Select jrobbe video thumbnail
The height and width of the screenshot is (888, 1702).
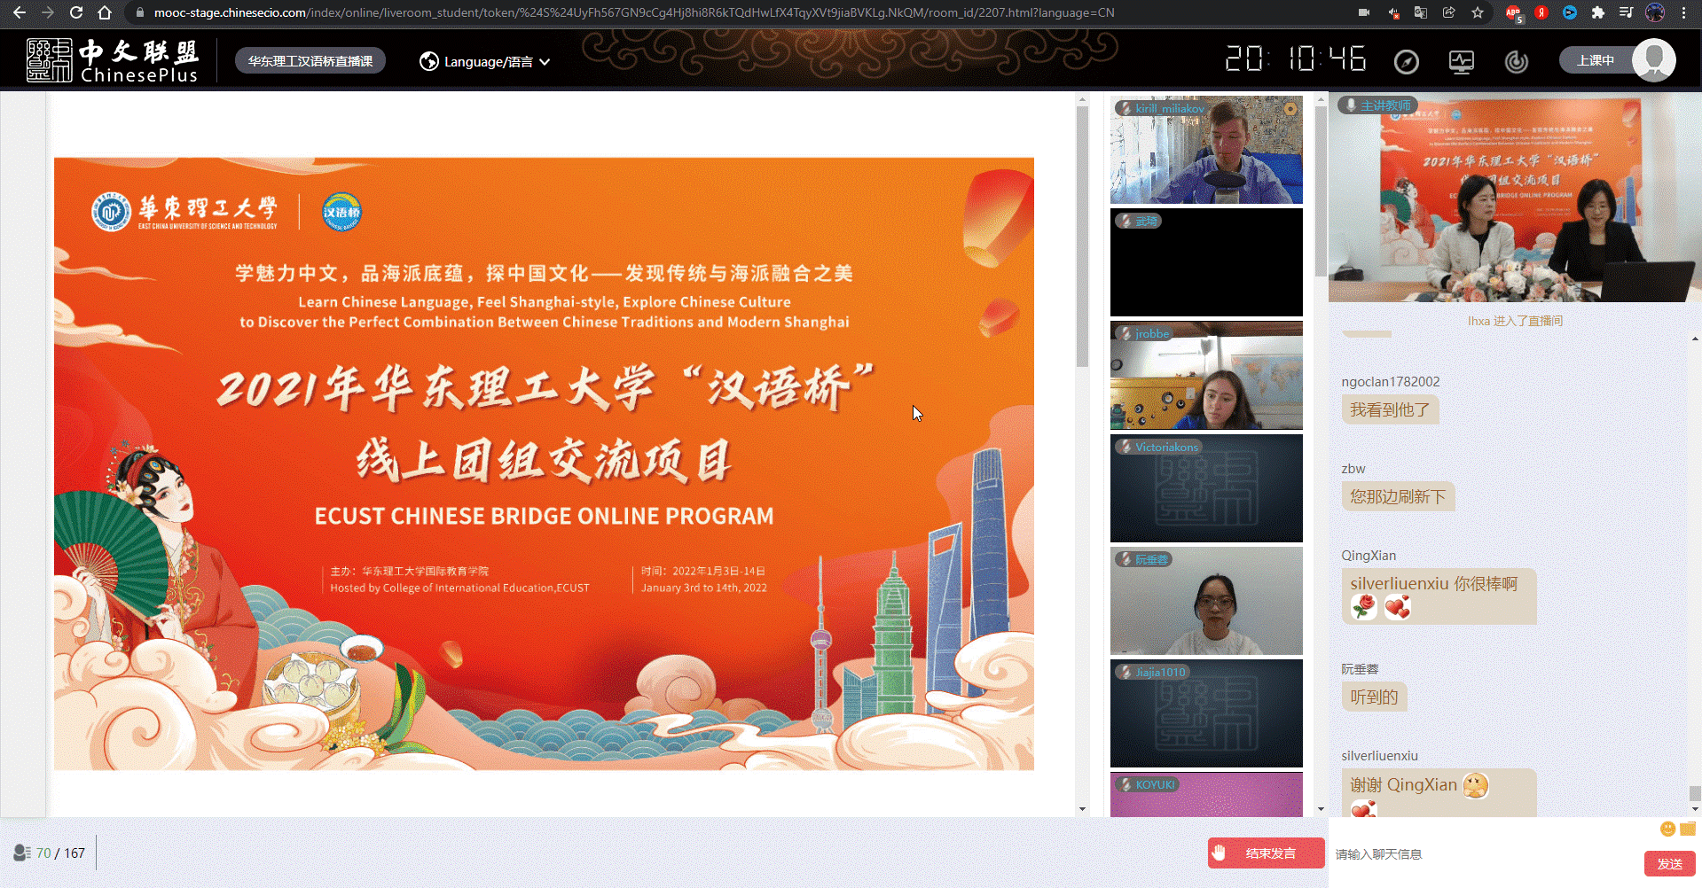(1206, 376)
